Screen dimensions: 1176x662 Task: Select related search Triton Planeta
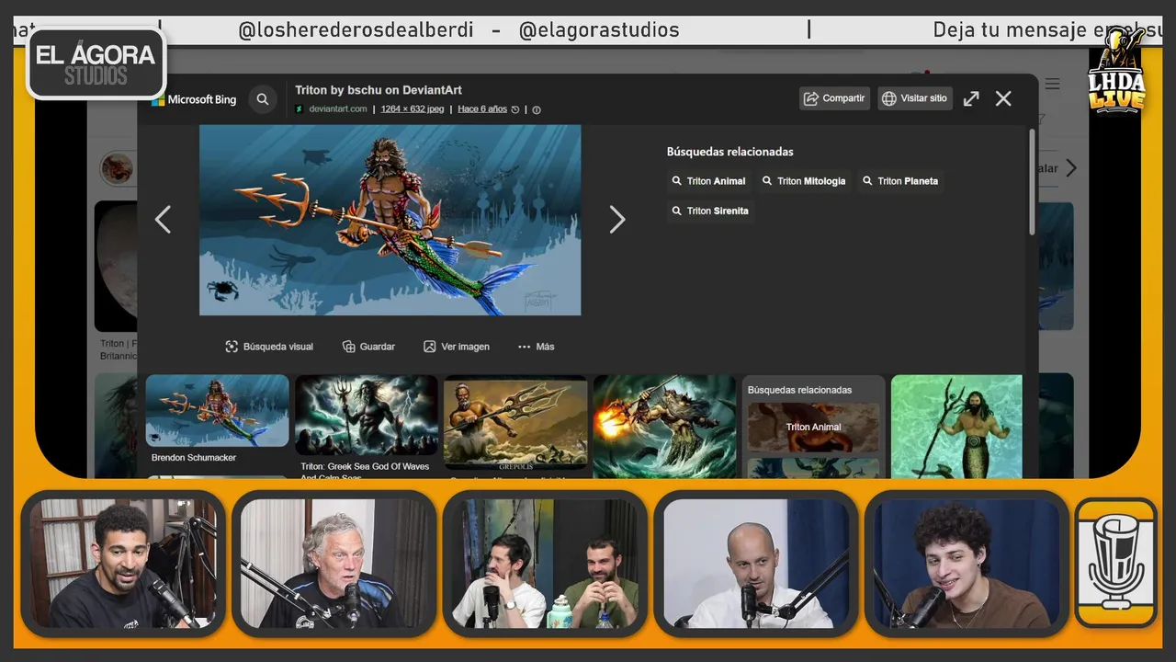900,181
